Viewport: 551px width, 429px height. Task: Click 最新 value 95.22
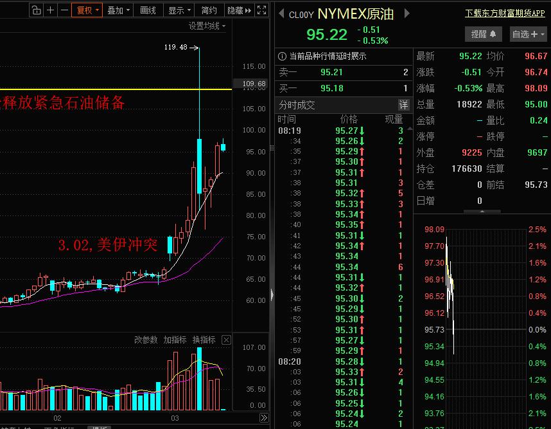click(x=471, y=57)
